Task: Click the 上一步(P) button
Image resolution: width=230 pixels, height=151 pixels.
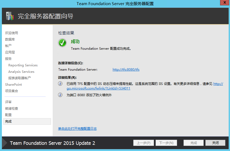Action: tap(143, 143)
